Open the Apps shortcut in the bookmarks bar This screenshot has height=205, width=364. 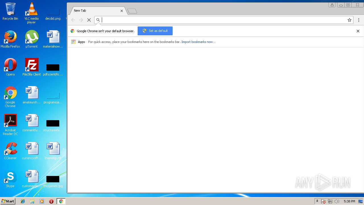(78, 42)
